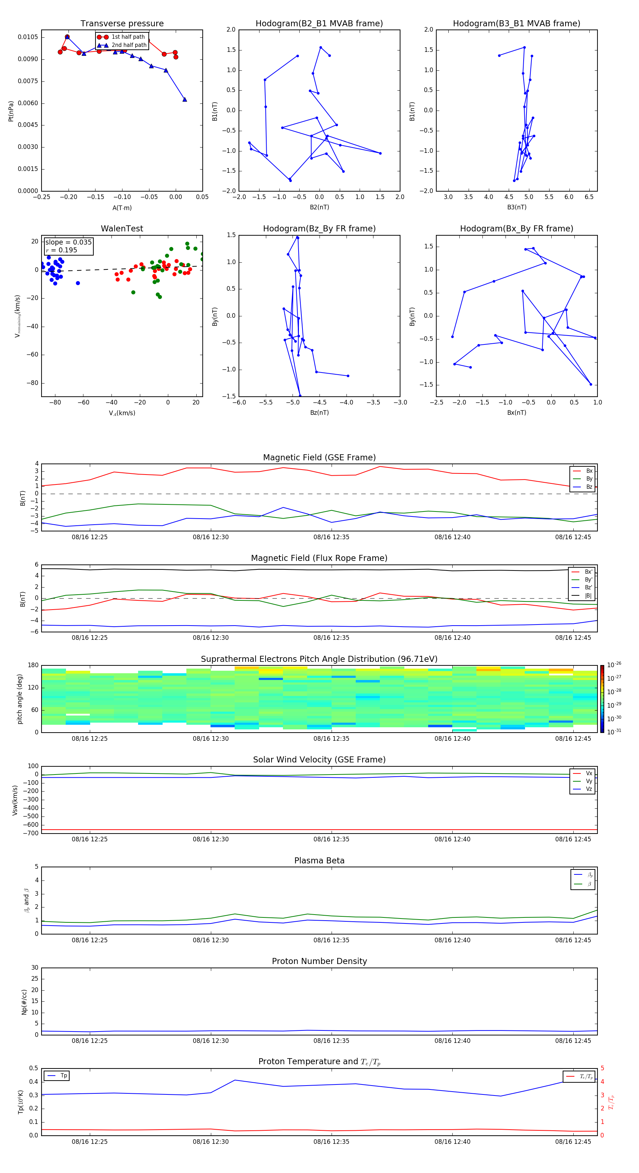Click Vz legend entry in velocity plot
This screenshot has height=1173, width=639.
(x=583, y=789)
